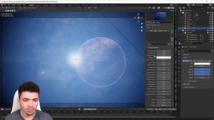Screen dimensions: 214x120
Task: Play animation forward
Action: pos(91,109)
